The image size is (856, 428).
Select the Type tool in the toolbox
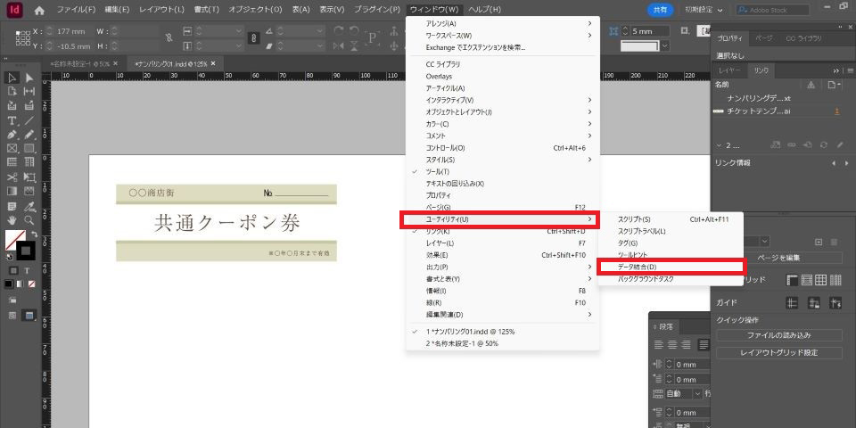12,120
